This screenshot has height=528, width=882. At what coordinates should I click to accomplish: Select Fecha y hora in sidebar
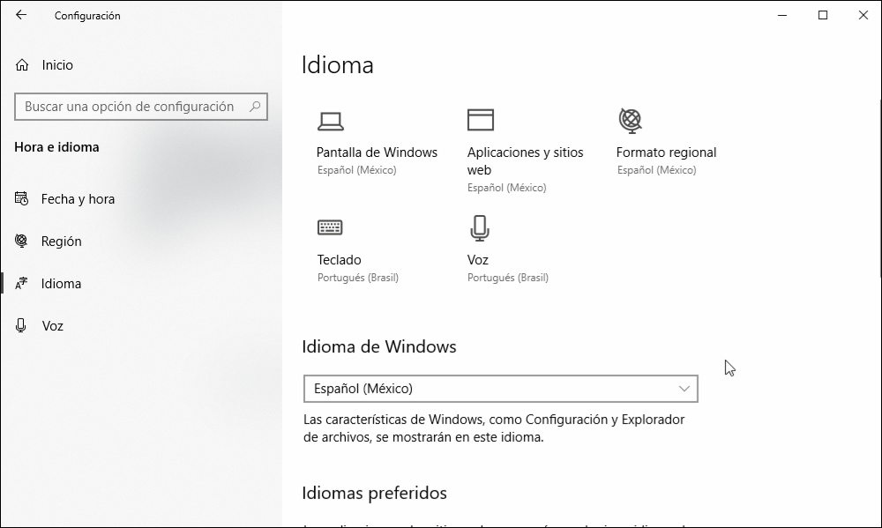click(x=78, y=199)
